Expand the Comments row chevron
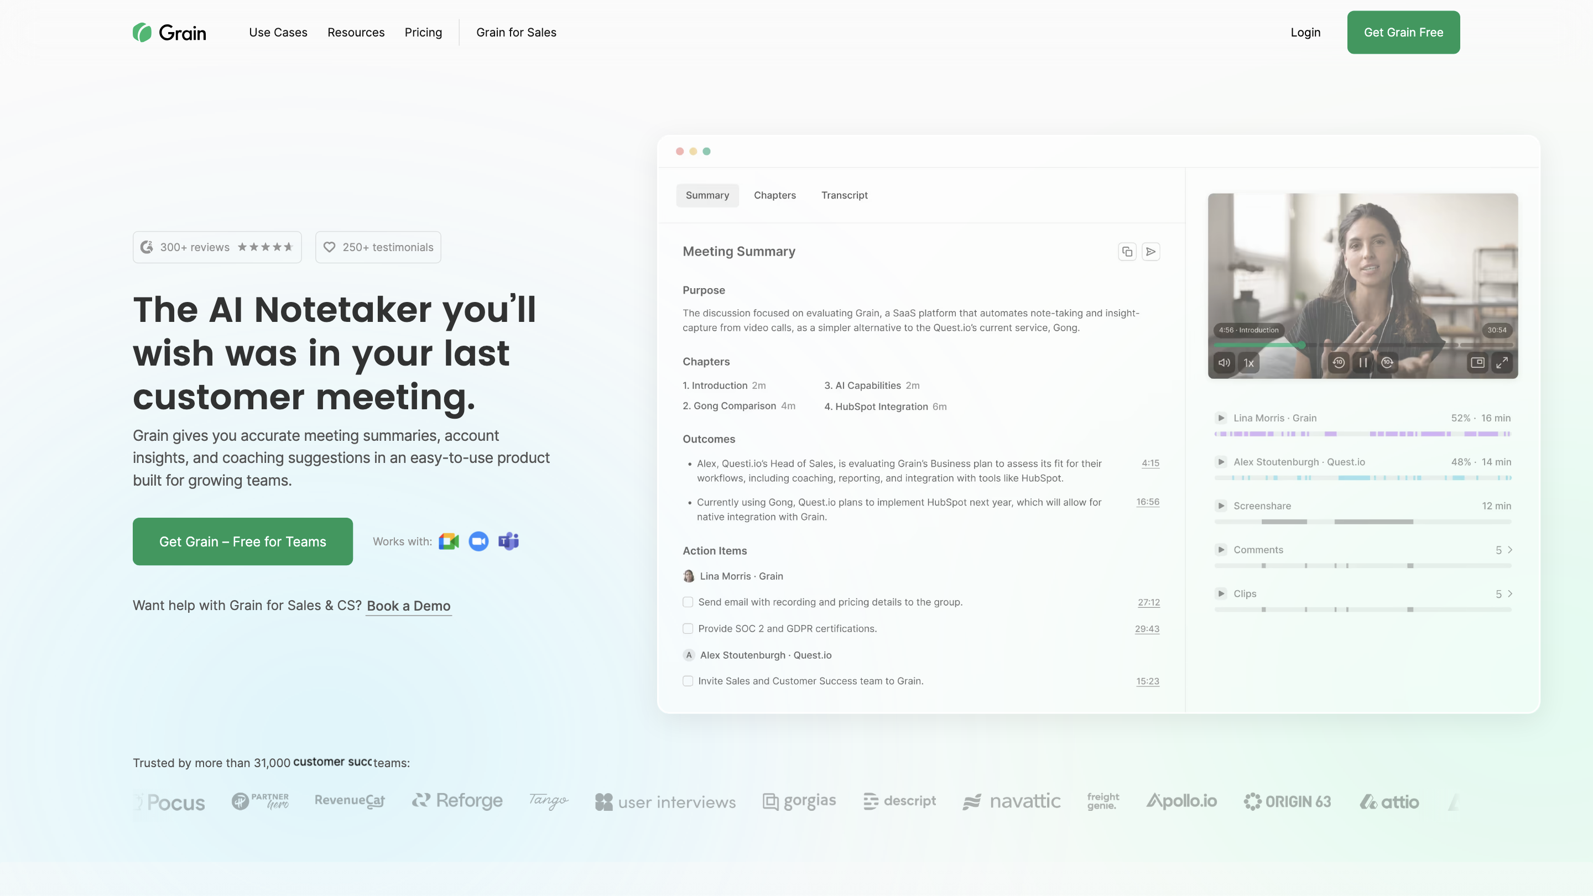 (1509, 550)
